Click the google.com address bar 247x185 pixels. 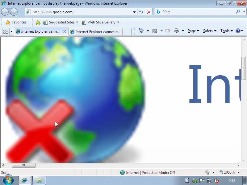point(81,12)
